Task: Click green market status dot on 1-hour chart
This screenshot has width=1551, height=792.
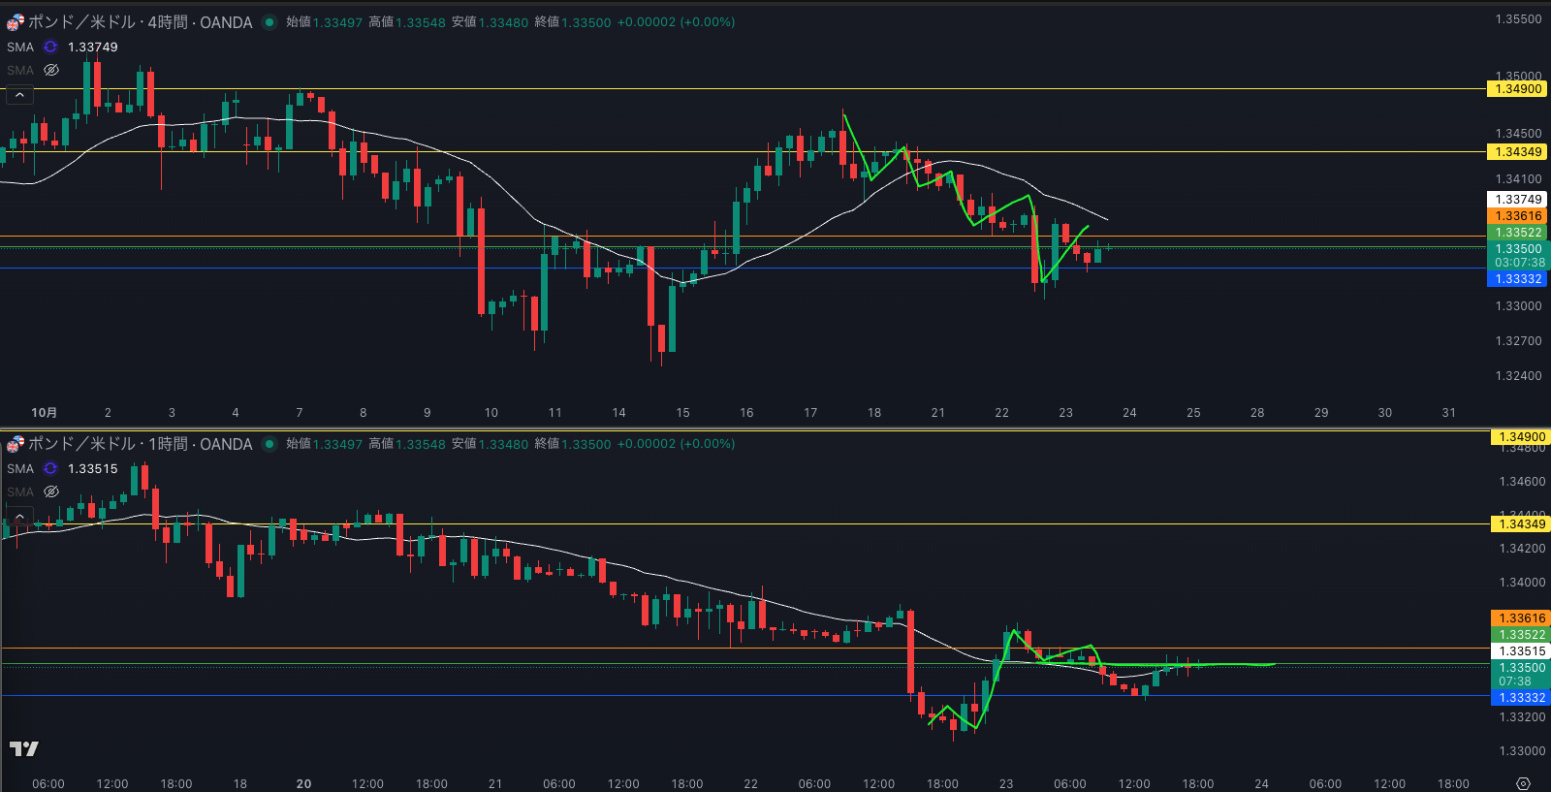Action: pyautogui.click(x=269, y=444)
